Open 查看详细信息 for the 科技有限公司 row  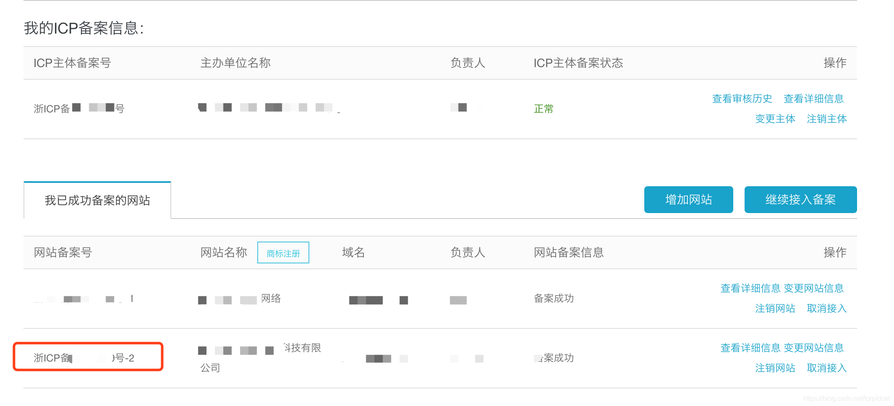pyautogui.click(x=750, y=348)
